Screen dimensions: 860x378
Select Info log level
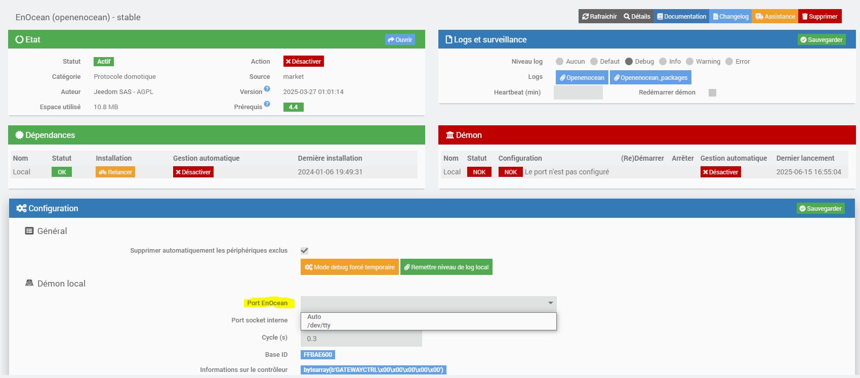click(x=663, y=62)
